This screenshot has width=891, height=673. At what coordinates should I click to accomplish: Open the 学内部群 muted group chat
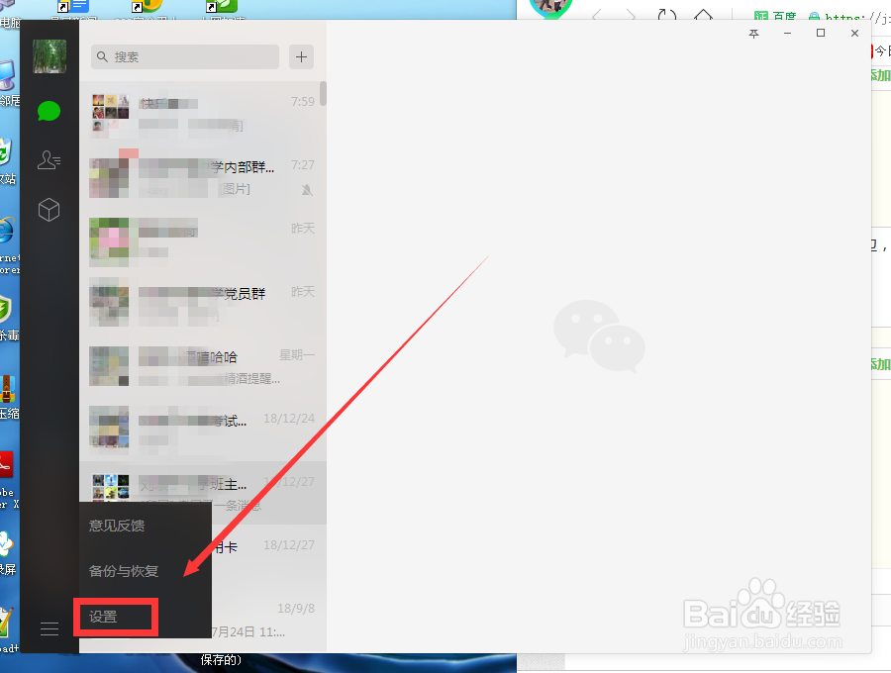pos(203,177)
